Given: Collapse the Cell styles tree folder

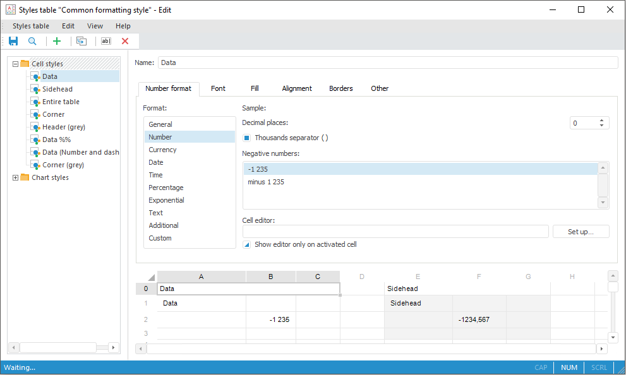Looking at the screenshot, I should [x=16, y=64].
